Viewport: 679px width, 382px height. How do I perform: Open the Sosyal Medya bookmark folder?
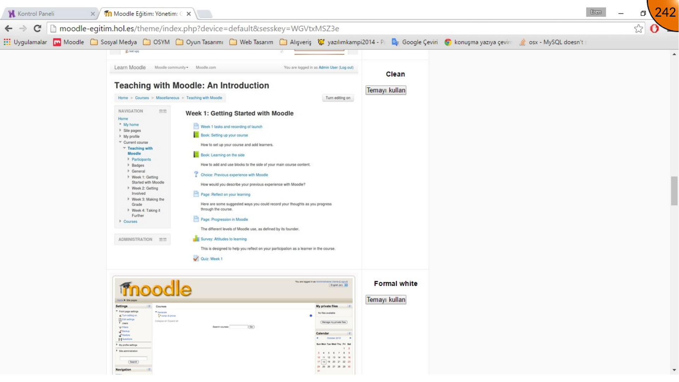pos(113,42)
